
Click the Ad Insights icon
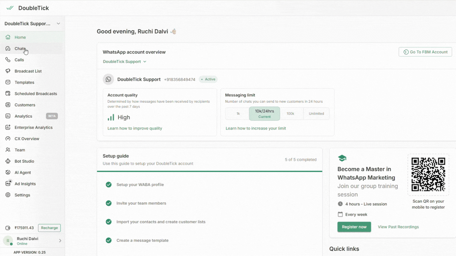click(8, 184)
